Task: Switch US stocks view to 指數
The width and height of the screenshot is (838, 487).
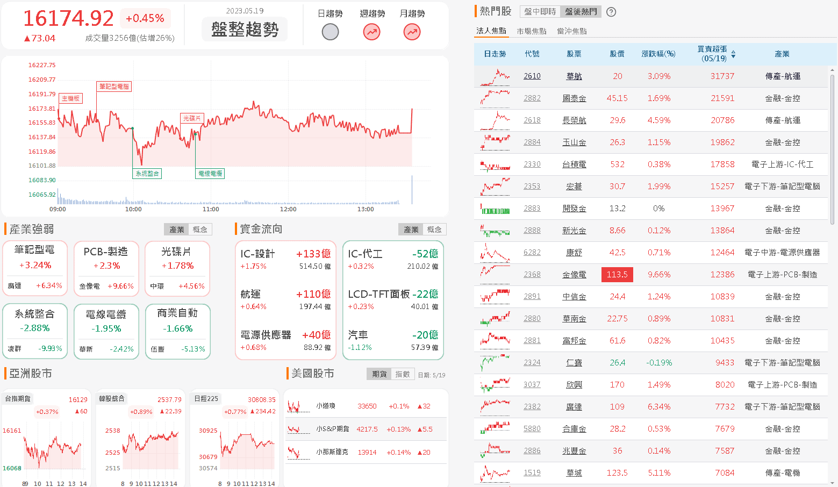Action: point(403,374)
